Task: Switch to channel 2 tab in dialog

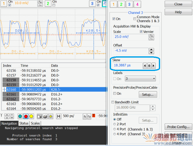Action: click(x=121, y=5)
